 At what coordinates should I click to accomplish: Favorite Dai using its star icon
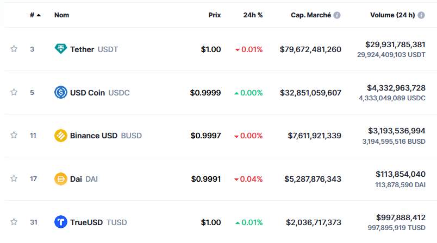click(14, 179)
